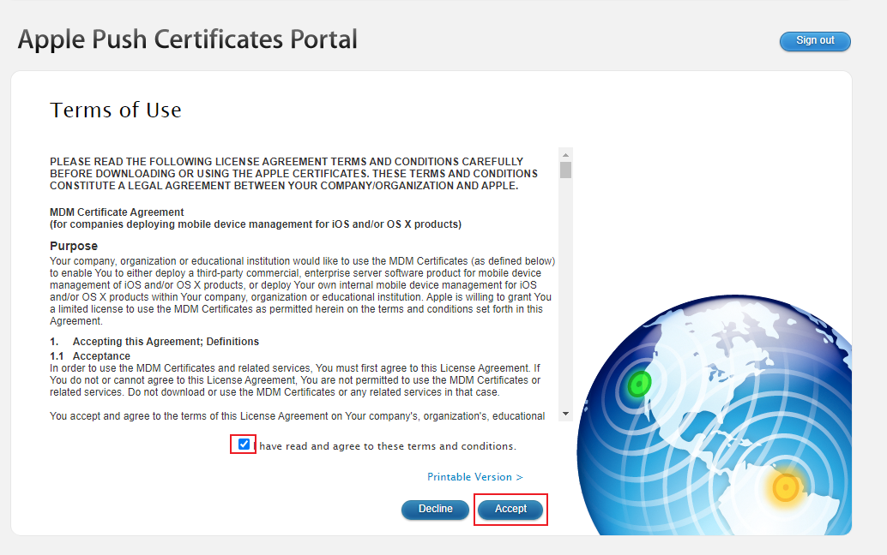Viewport: 887px width, 555px height.
Task: Click the scrollbar up arrow
Action: pyautogui.click(x=564, y=154)
